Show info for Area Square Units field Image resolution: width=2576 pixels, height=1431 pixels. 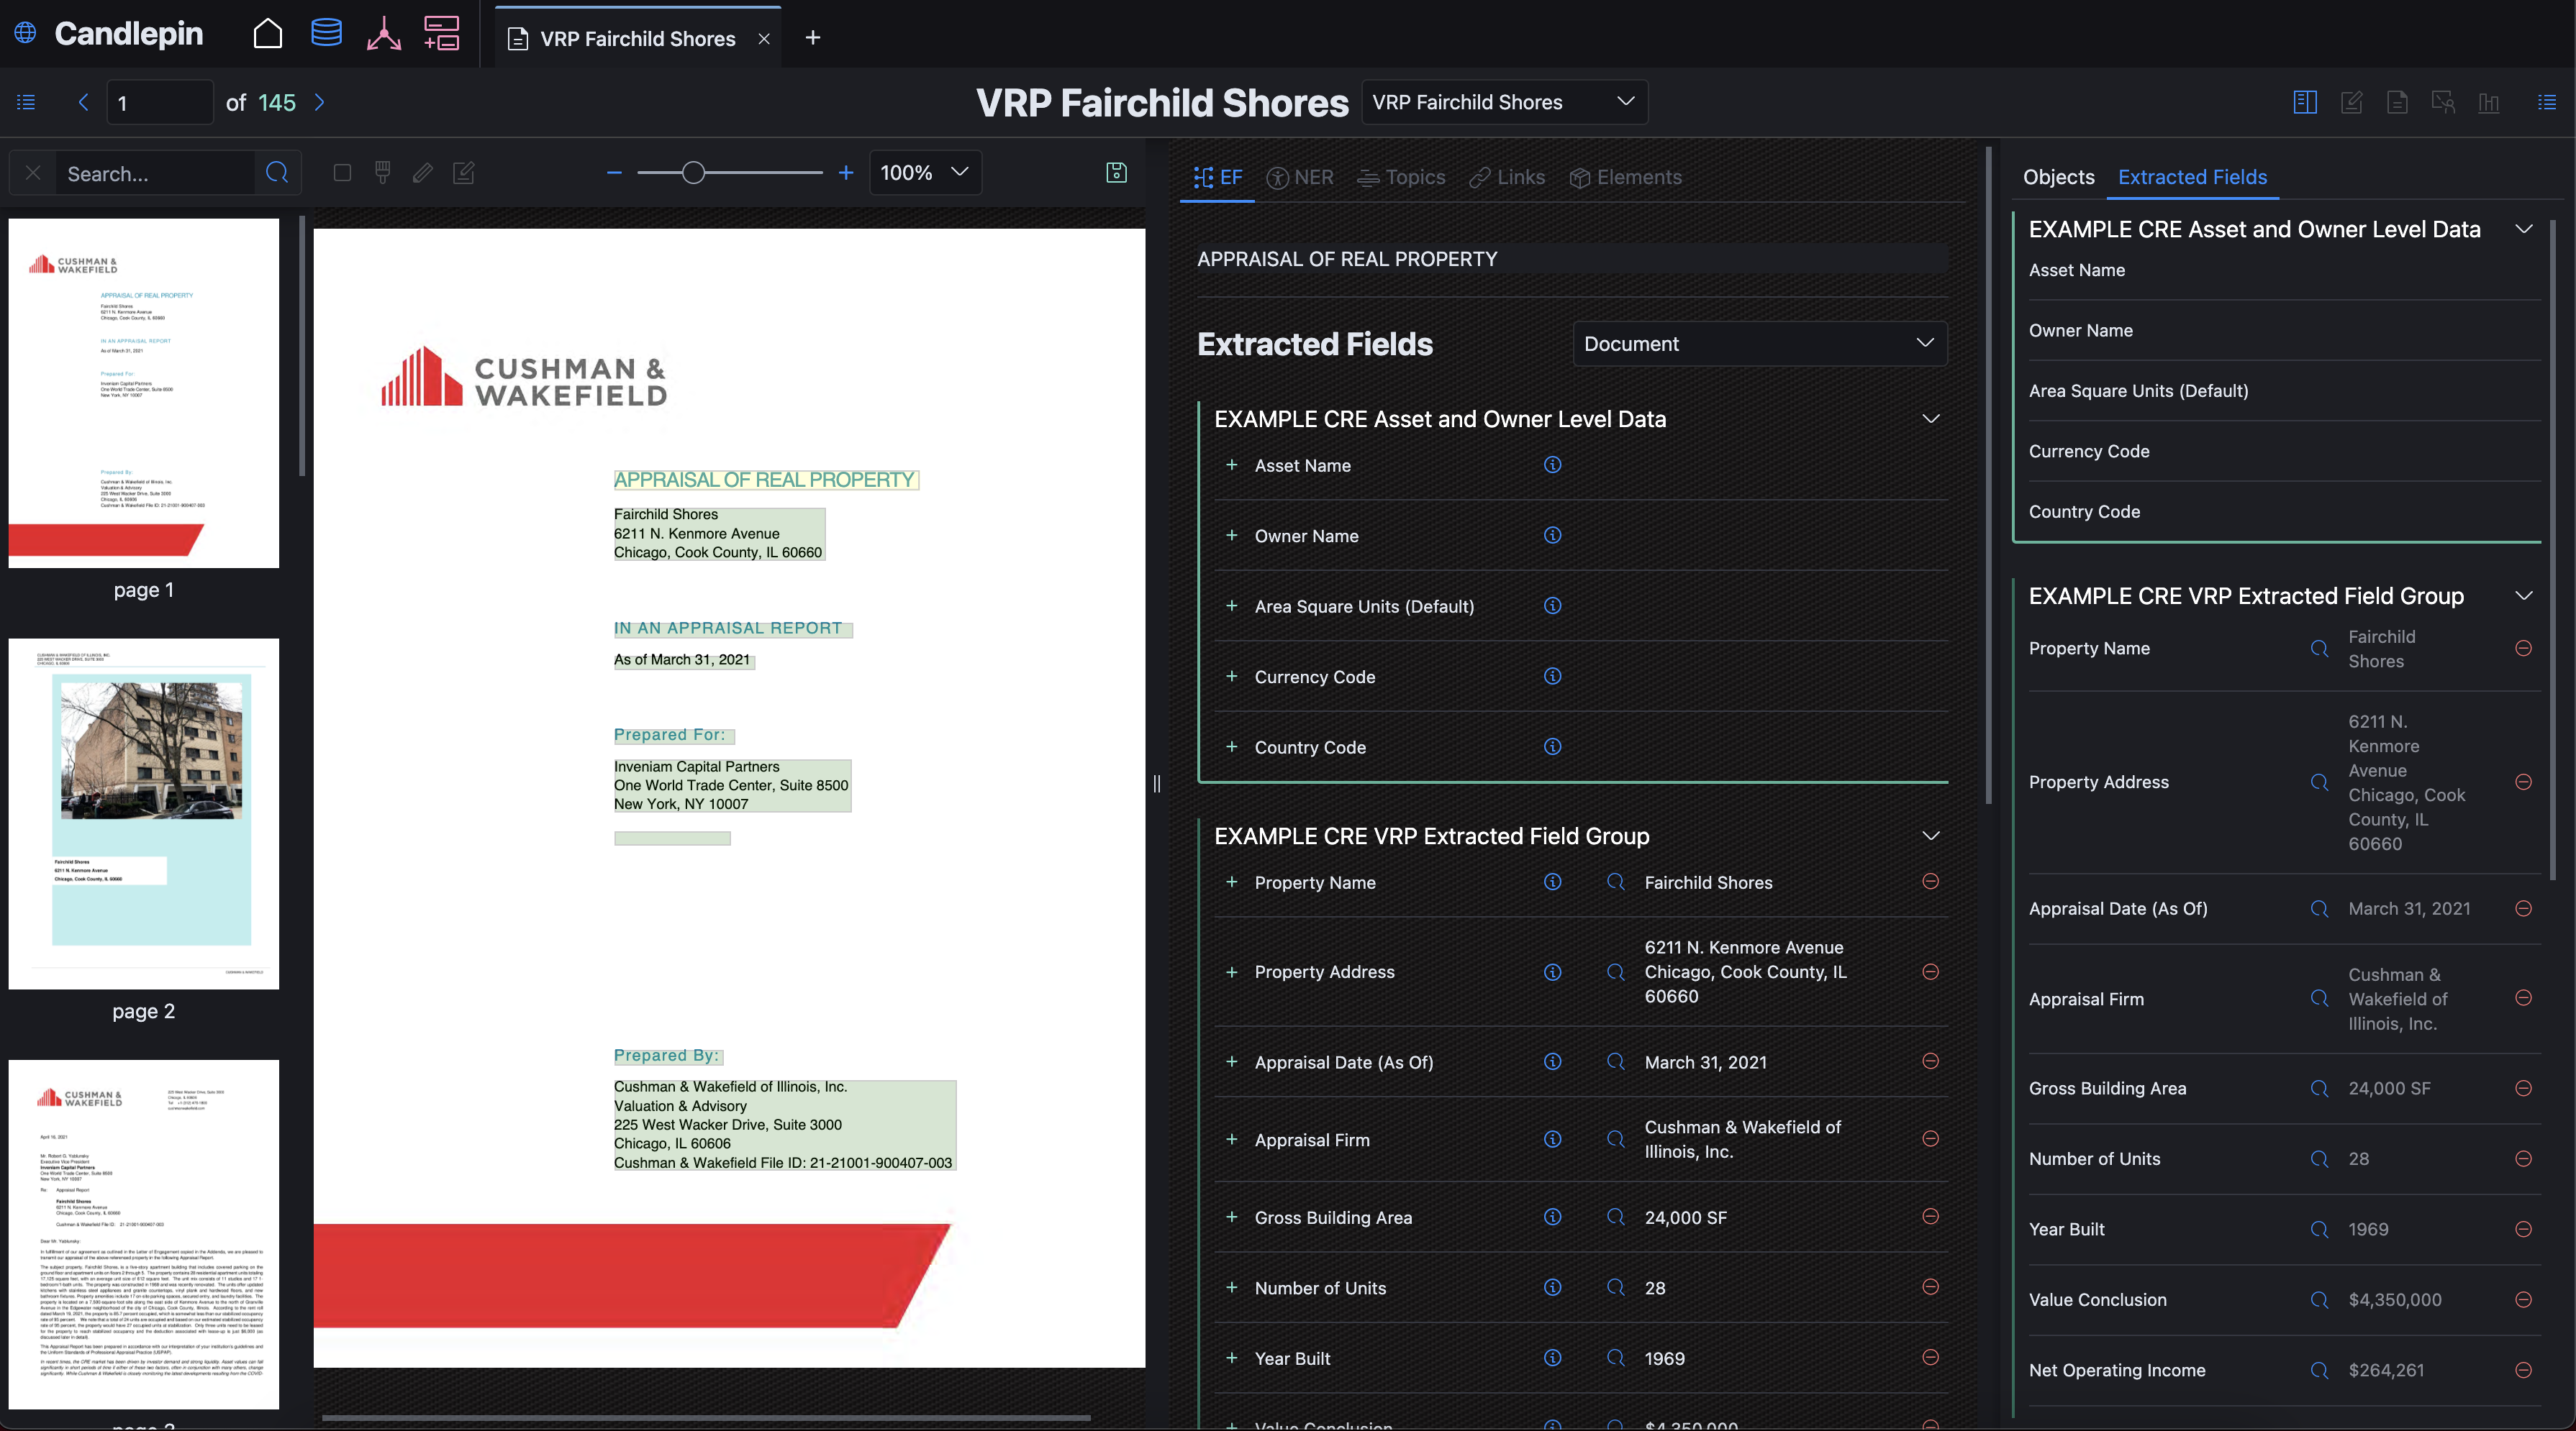[x=1552, y=605]
